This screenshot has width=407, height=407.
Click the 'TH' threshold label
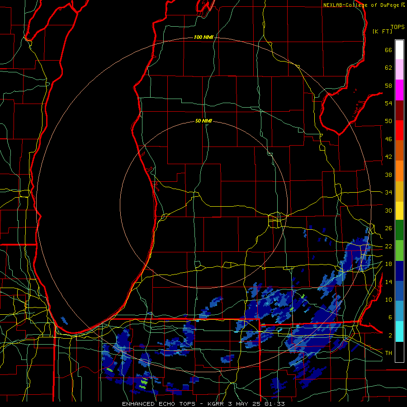(x=388, y=353)
